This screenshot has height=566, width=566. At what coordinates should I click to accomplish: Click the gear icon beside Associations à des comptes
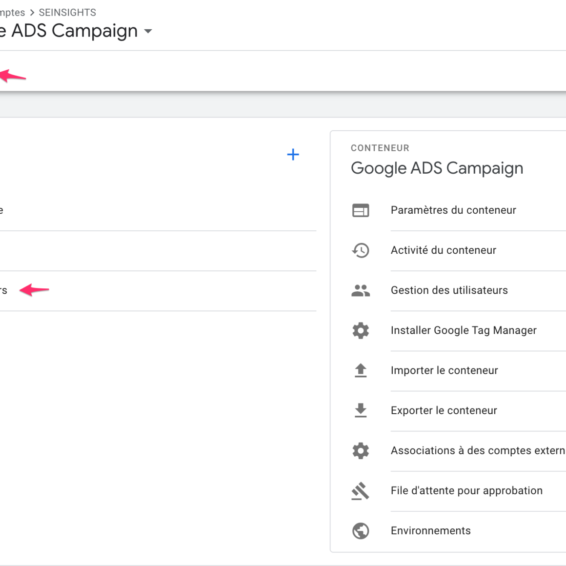coord(361,451)
